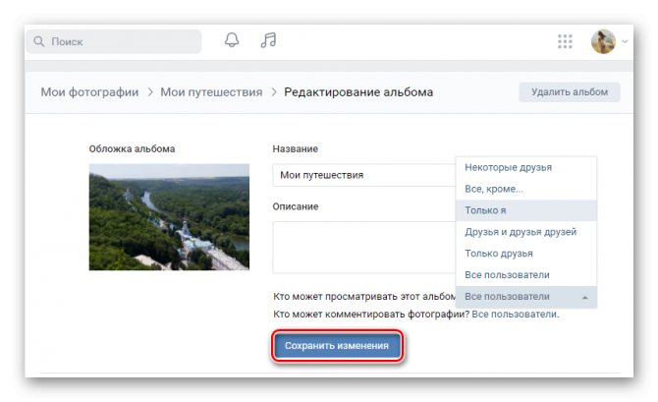This screenshot has width=658, height=402.
Task: Collapse the album viewing privacy dropdown
Action: [x=525, y=297]
